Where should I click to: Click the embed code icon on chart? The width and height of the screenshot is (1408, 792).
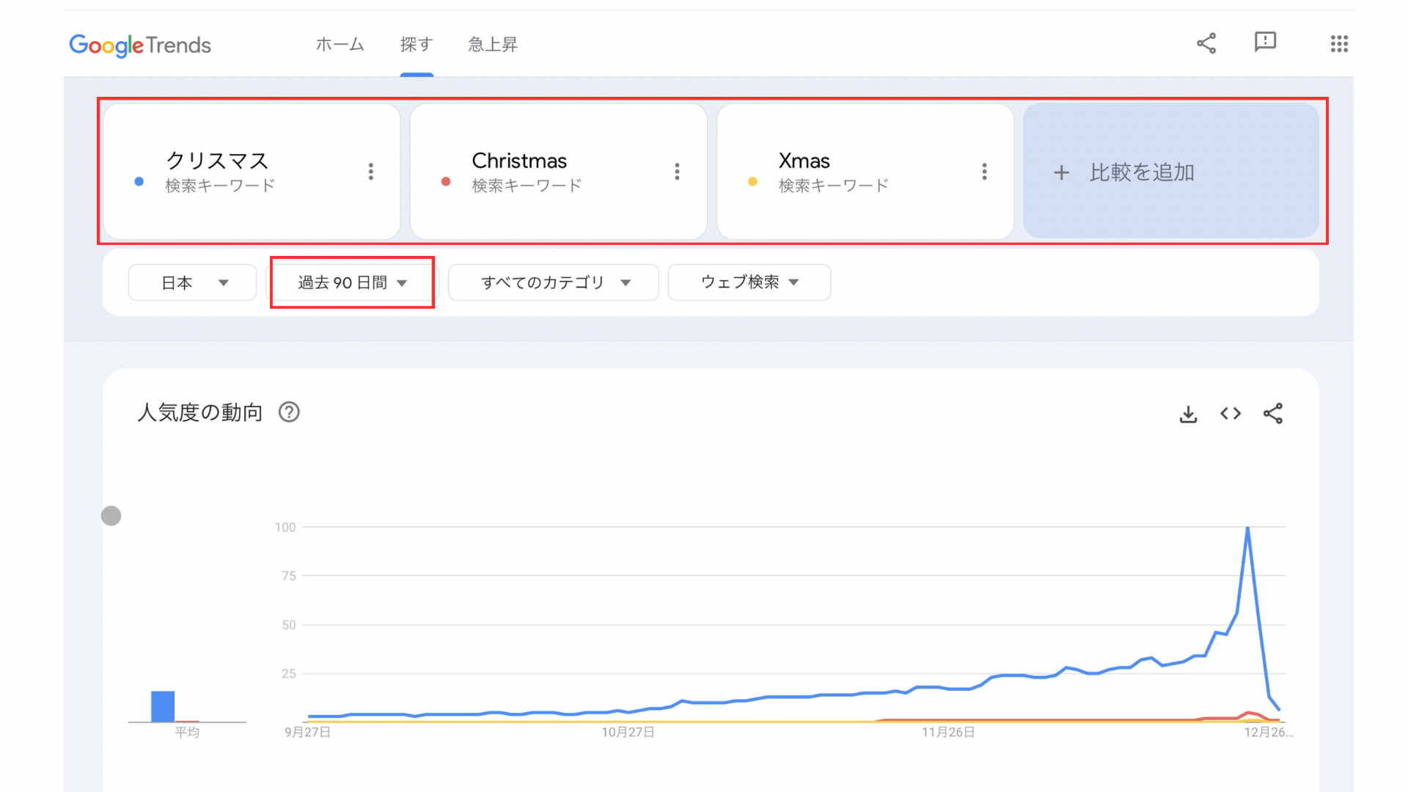1231,414
